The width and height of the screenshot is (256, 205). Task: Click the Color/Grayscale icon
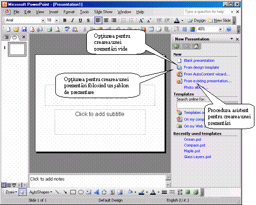[192, 29]
